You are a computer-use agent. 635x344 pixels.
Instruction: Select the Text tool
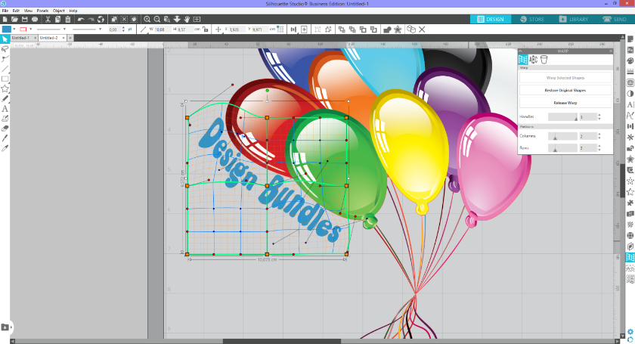click(5, 109)
